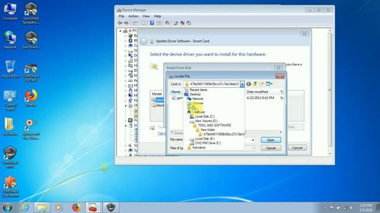The height and width of the screenshot is (213, 380).
Task: Launch Internet Explorer from taskbar
Action: 25,208
